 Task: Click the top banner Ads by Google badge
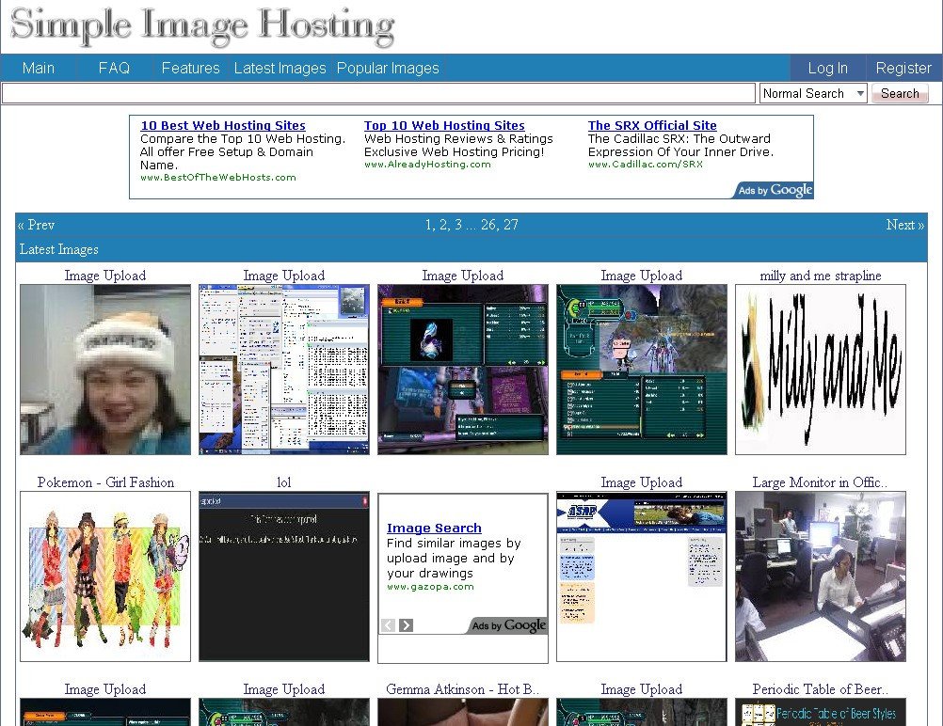click(x=774, y=190)
